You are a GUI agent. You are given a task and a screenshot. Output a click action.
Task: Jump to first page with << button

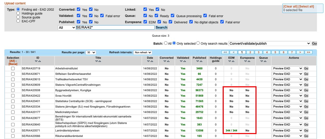tap(225, 52)
